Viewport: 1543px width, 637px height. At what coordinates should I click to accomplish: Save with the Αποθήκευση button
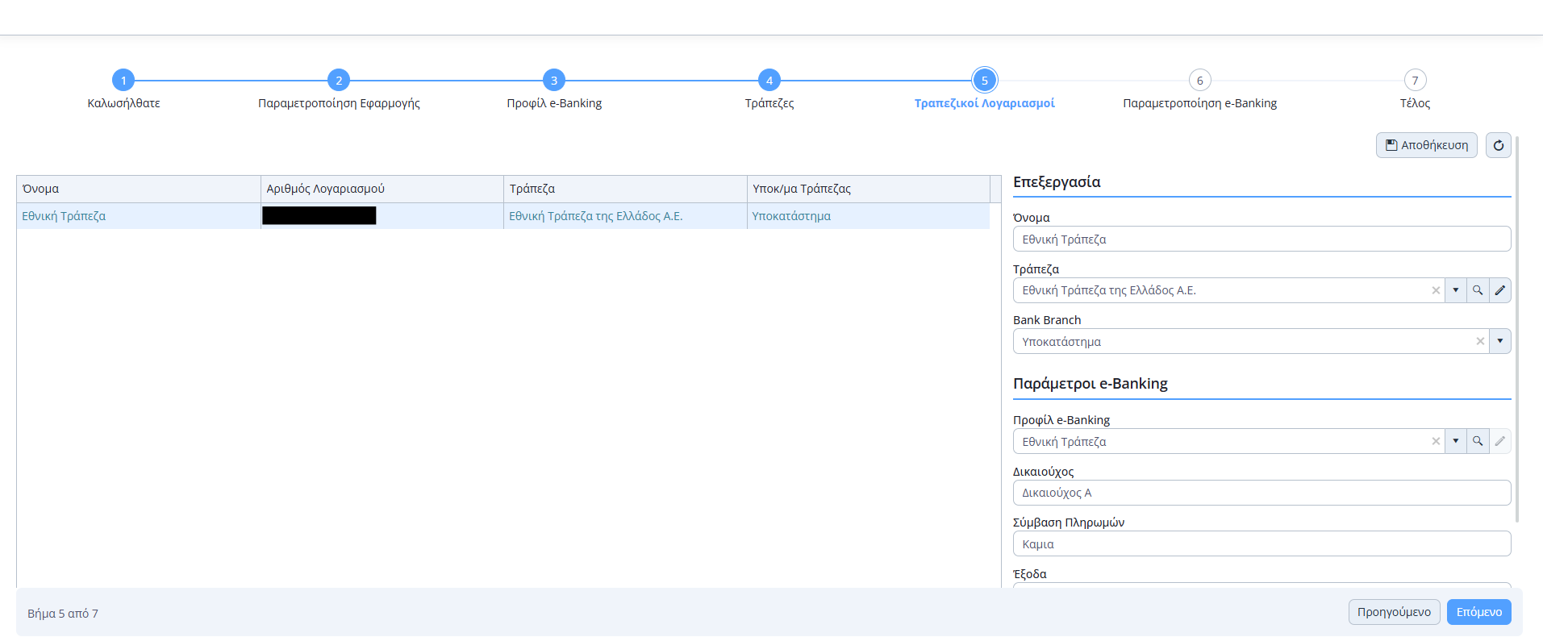pyautogui.click(x=1426, y=145)
